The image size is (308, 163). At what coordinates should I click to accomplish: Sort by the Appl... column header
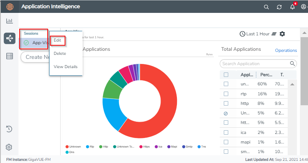[247, 75]
